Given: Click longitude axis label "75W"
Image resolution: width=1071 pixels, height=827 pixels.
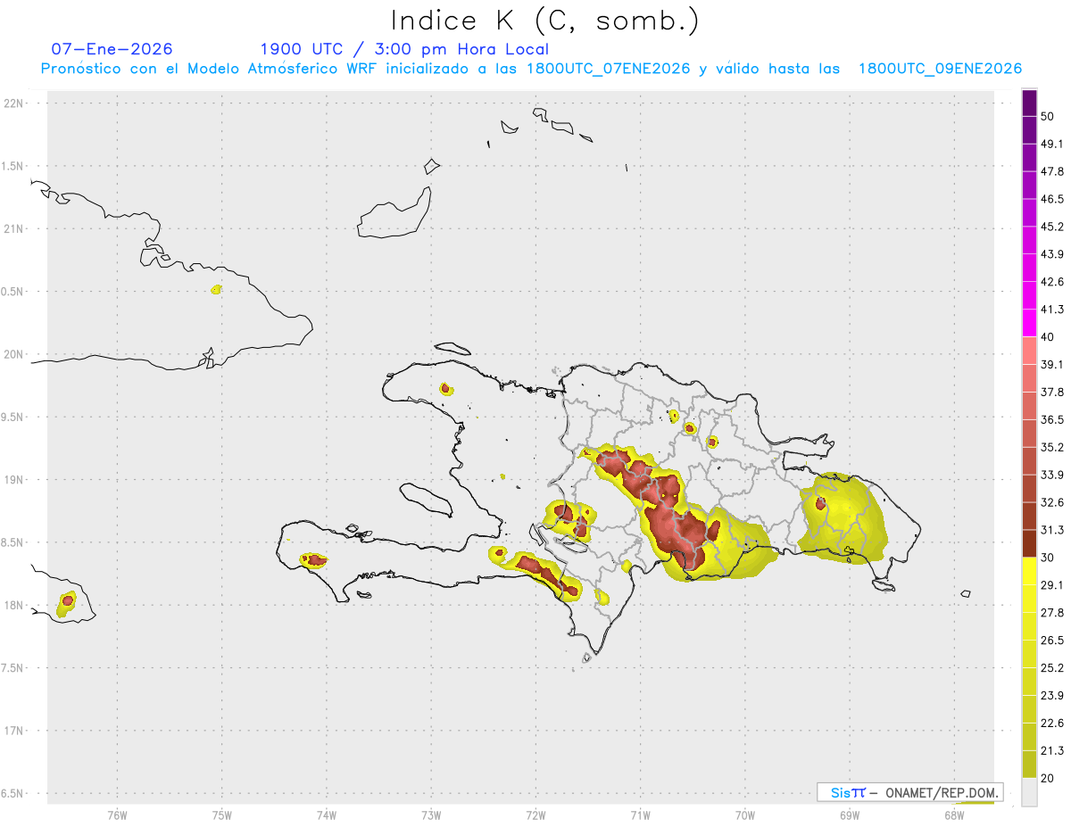Looking at the screenshot, I should click(222, 815).
